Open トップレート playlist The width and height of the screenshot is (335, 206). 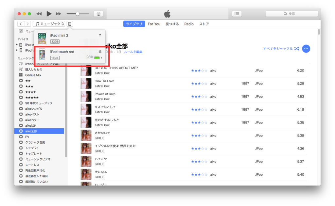(x=34, y=153)
